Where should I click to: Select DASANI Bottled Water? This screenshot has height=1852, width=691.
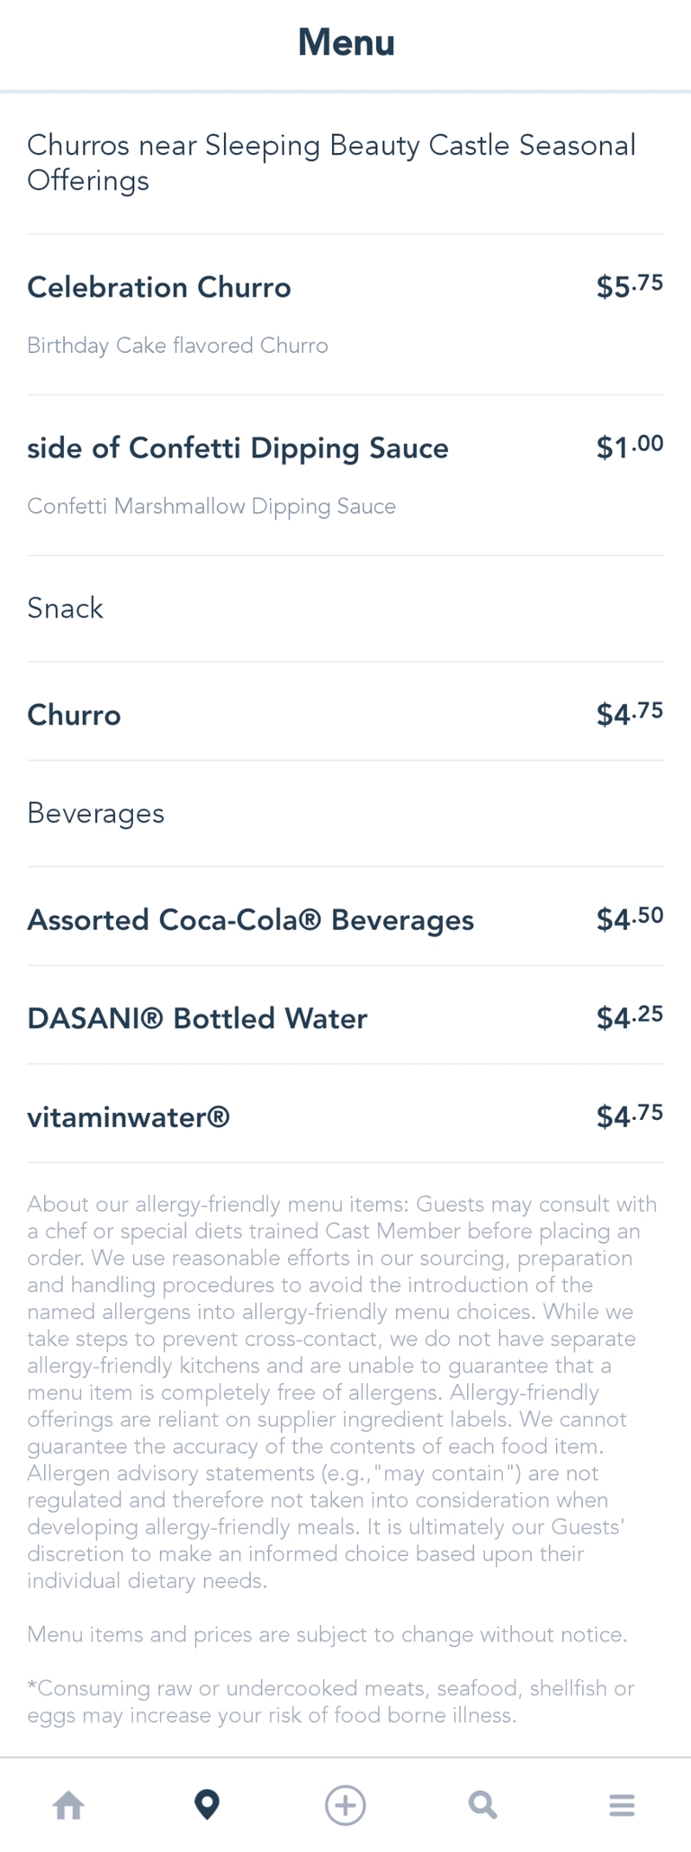[x=197, y=1018]
